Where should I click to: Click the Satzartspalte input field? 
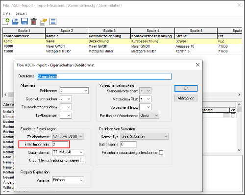click(128, 144)
